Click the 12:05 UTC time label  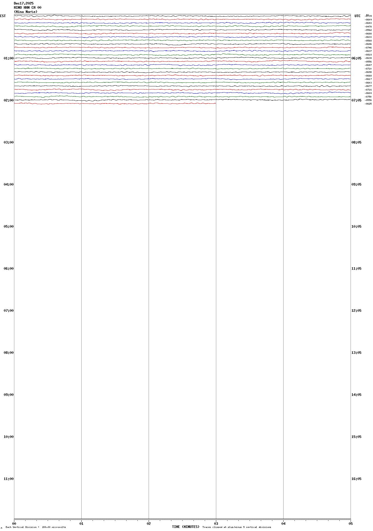(356, 311)
